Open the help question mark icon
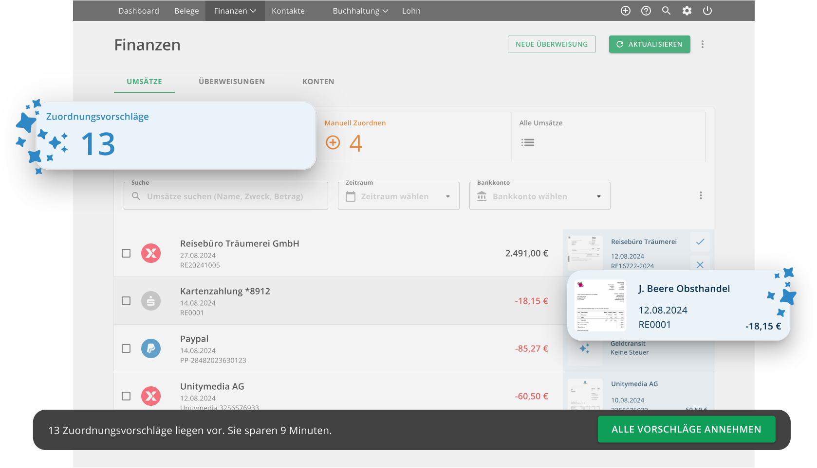817x468 pixels. point(646,11)
